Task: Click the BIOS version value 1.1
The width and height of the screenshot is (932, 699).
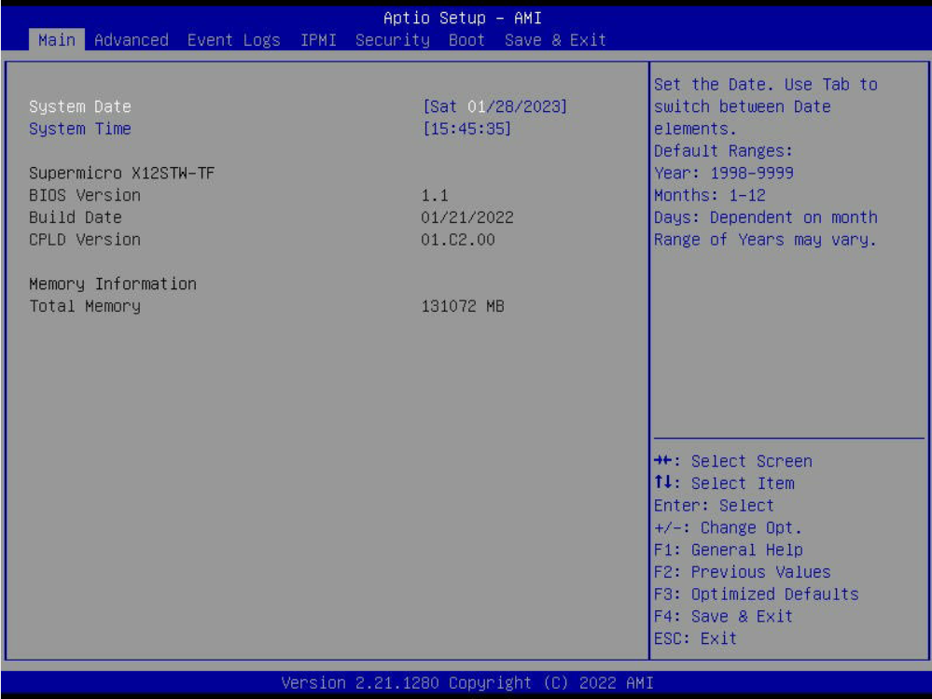Action: 435,195
